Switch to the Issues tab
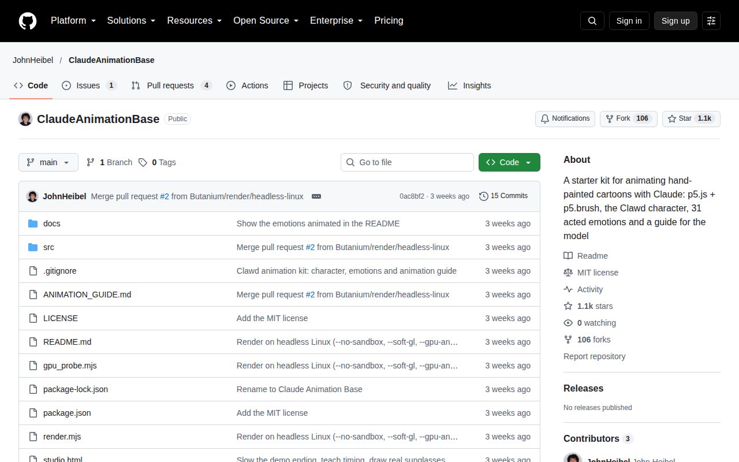Image resolution: width=739 pixels, height=462 pixels. [89, 85]
